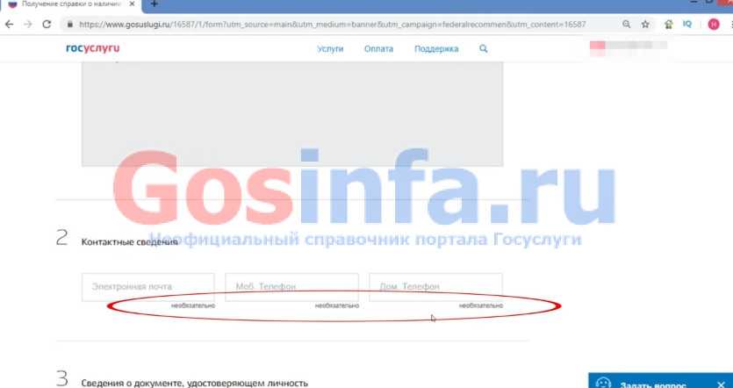
Task: Click the padlock site security icon
Action: click(x=70, y=25)
